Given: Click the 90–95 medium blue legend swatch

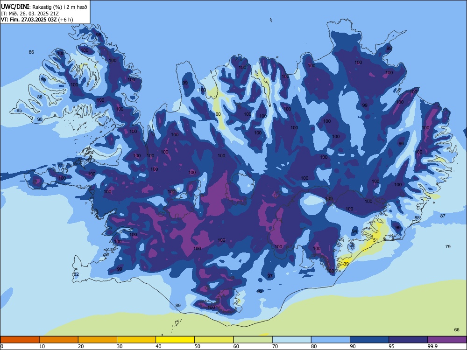Looking at the screenshot, I should [369, 340].
